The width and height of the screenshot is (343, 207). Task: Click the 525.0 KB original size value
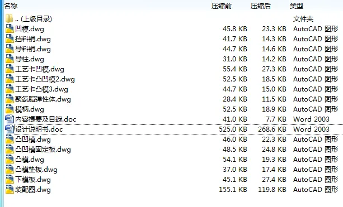point(233,129)
